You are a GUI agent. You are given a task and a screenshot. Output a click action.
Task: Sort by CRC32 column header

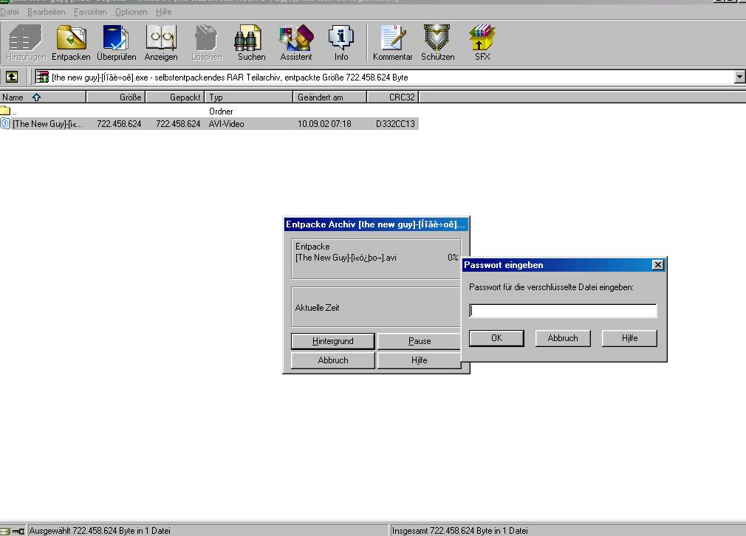(x=393, y=97)
